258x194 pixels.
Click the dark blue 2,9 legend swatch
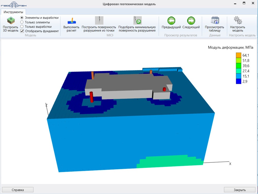pyautogui.click(x=239, y=81)
